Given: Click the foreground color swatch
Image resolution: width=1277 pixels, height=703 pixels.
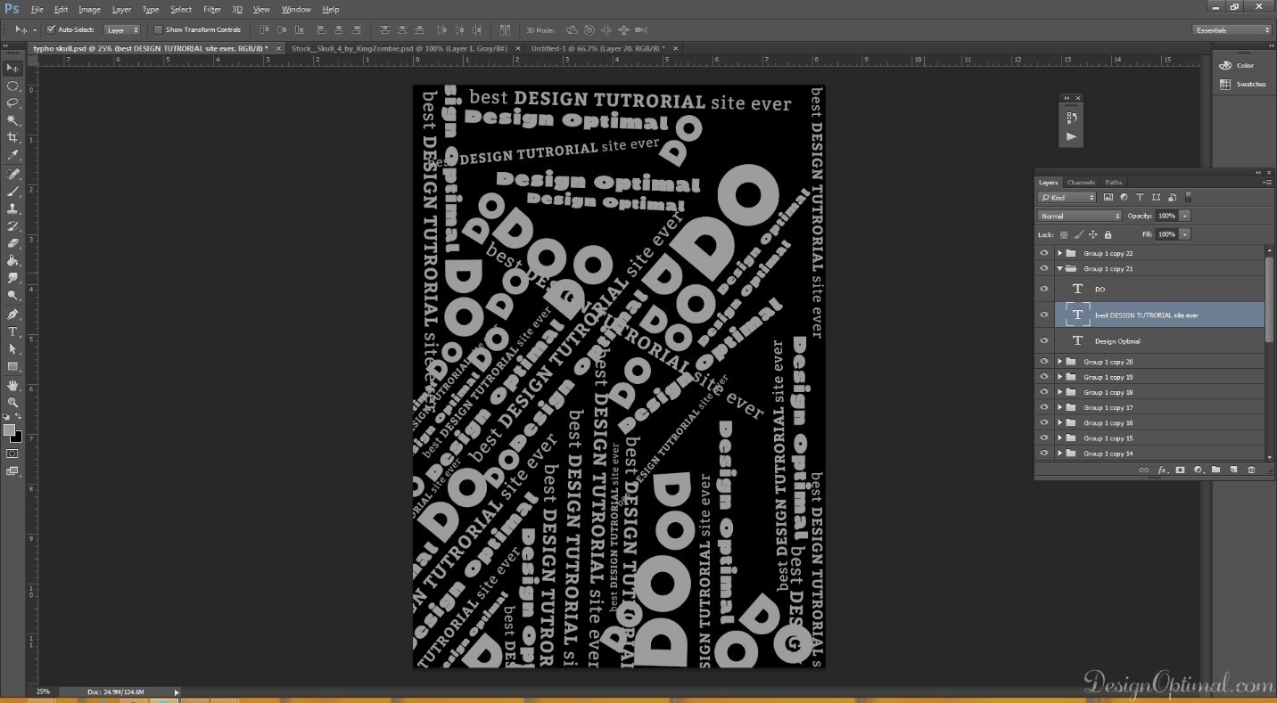Looking at the screenshot, I should coord(9,430).
